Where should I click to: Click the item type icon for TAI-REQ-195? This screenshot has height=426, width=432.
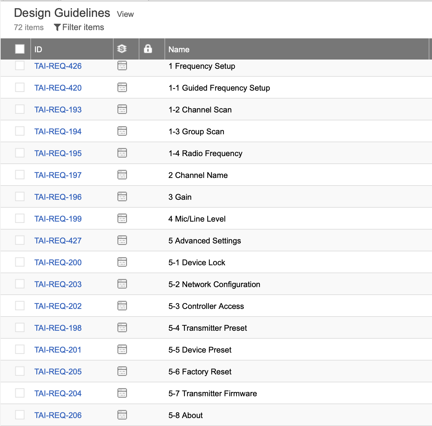122,153
